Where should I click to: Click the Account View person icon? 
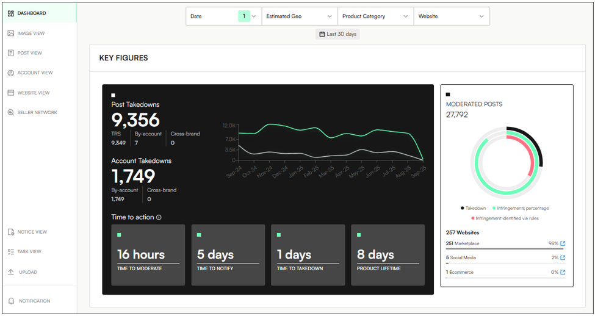11,73
